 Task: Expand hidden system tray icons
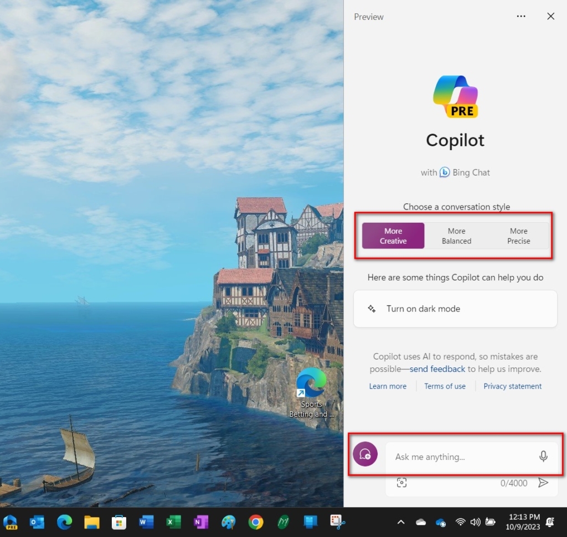click(x=401, y=521)
